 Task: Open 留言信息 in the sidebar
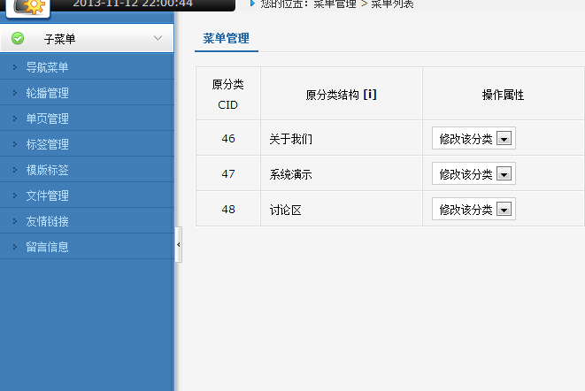(x=48, y=247)
